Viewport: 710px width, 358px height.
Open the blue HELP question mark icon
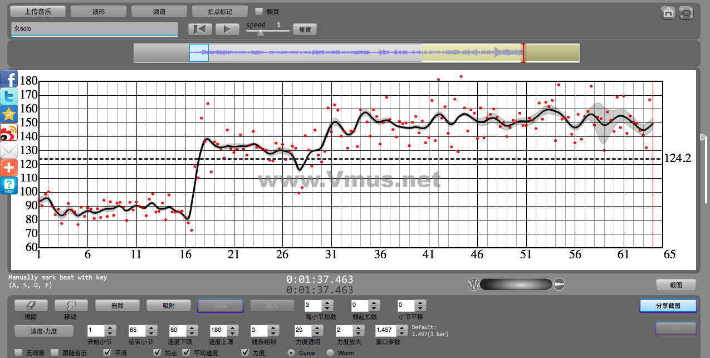(x=9, y=185)
